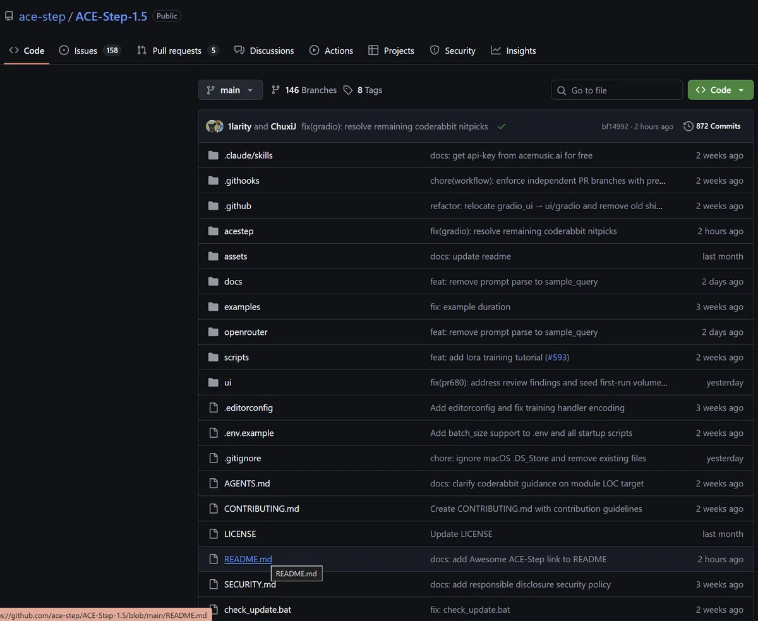
Task: Click the assets folder icon
Action: pyautogui.click(x=213, y=256)
